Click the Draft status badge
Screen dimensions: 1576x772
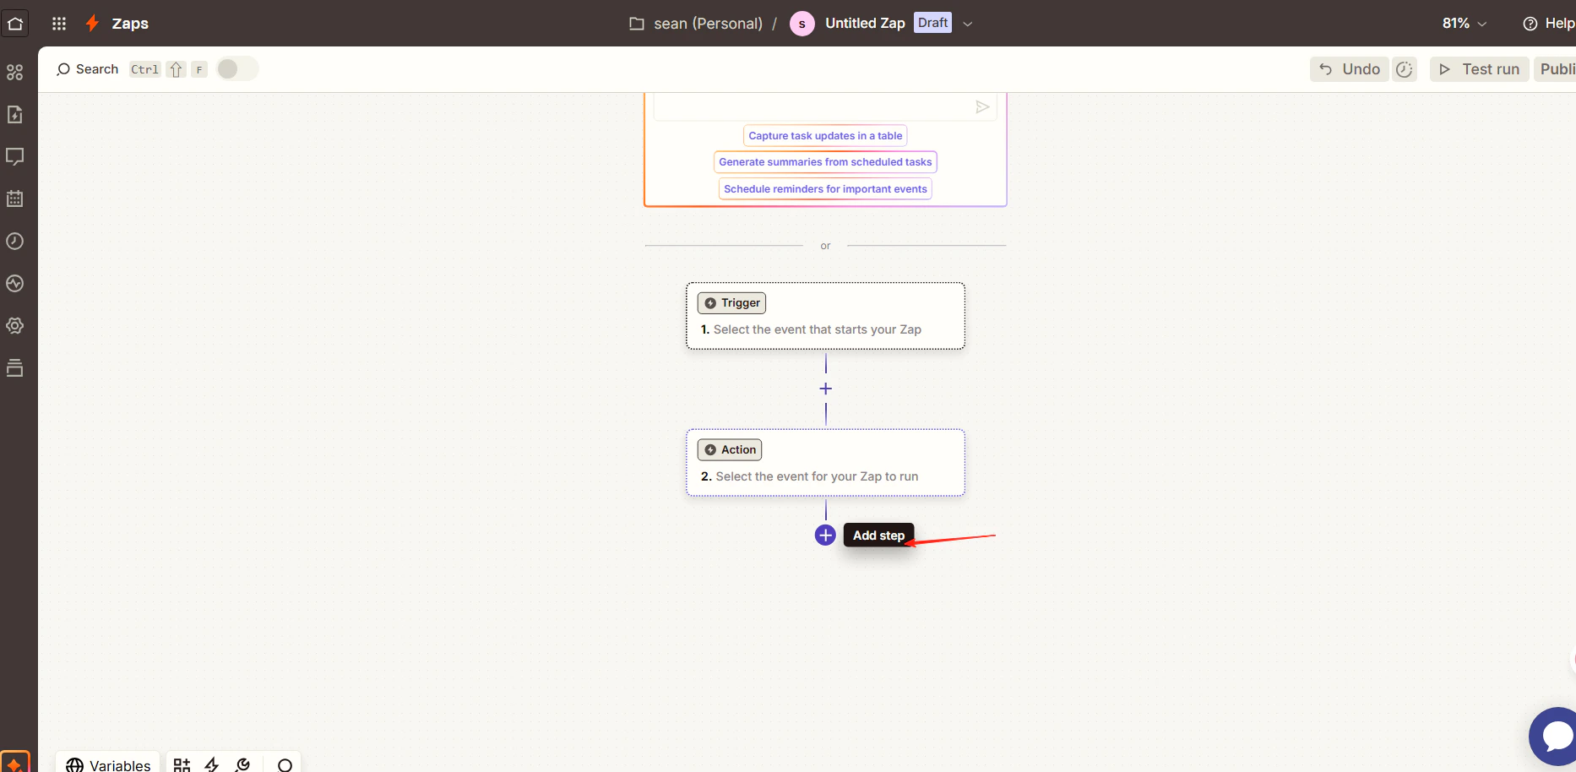[x=932, y=23]
